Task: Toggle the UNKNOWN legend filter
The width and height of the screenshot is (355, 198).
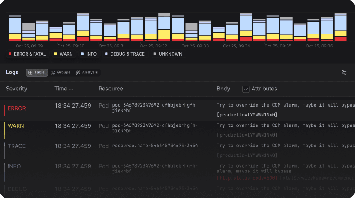Action: click(x=168, y=54)
